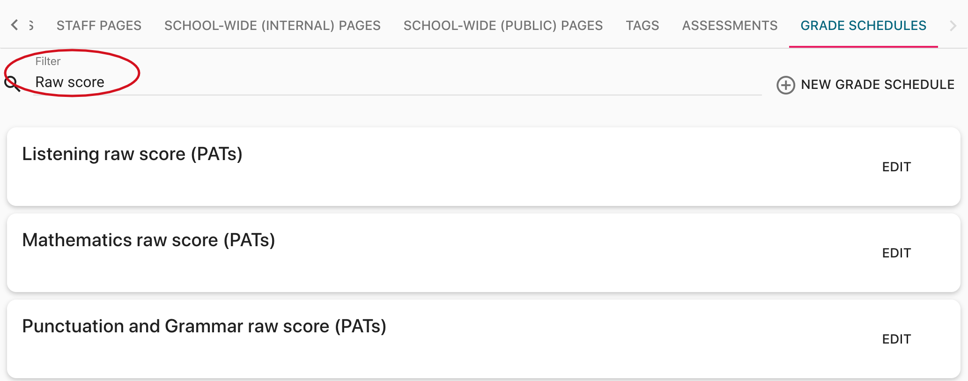Edit the Listening raw score (PATs) schedule
The height and width of the screenshot is (381, 968).
click(x=896, y=167)
